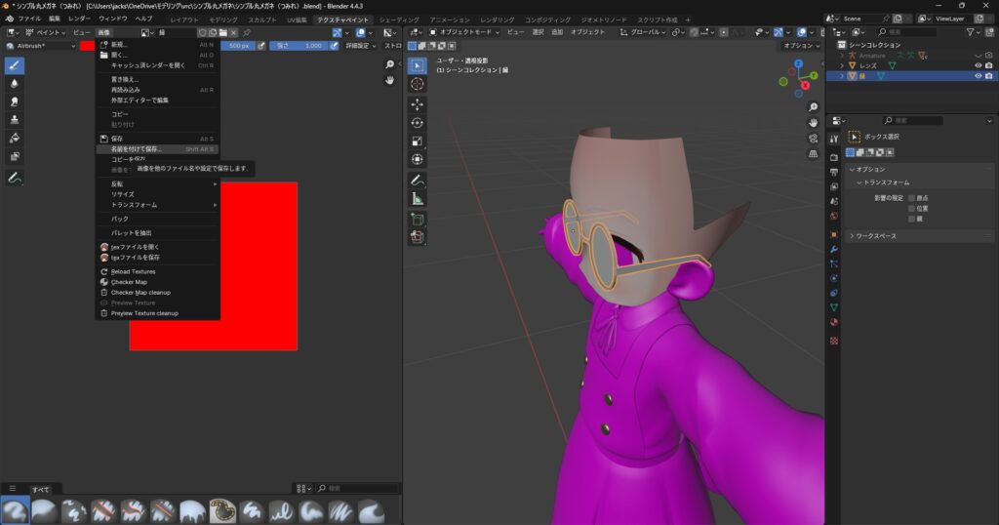Open the Material properties tab icon
Screen dimensions: 999x525
pyautogui.click(x=834, y=322)
